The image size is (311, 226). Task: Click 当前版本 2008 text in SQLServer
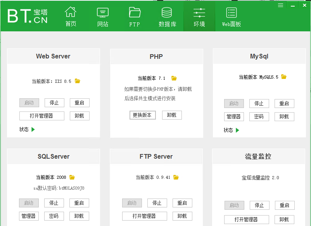[51, 177]
